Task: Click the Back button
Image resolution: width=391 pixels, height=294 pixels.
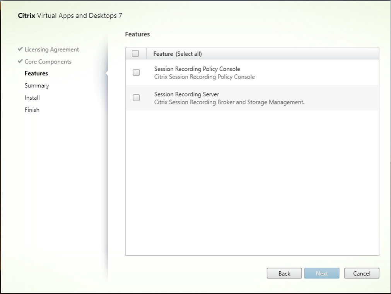Action: 284,273
